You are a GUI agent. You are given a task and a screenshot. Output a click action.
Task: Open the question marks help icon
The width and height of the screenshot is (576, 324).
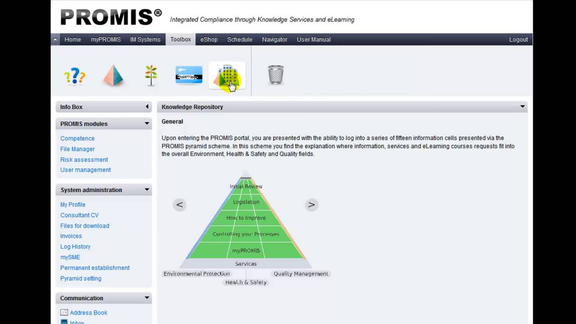click(x=75, y=76)
